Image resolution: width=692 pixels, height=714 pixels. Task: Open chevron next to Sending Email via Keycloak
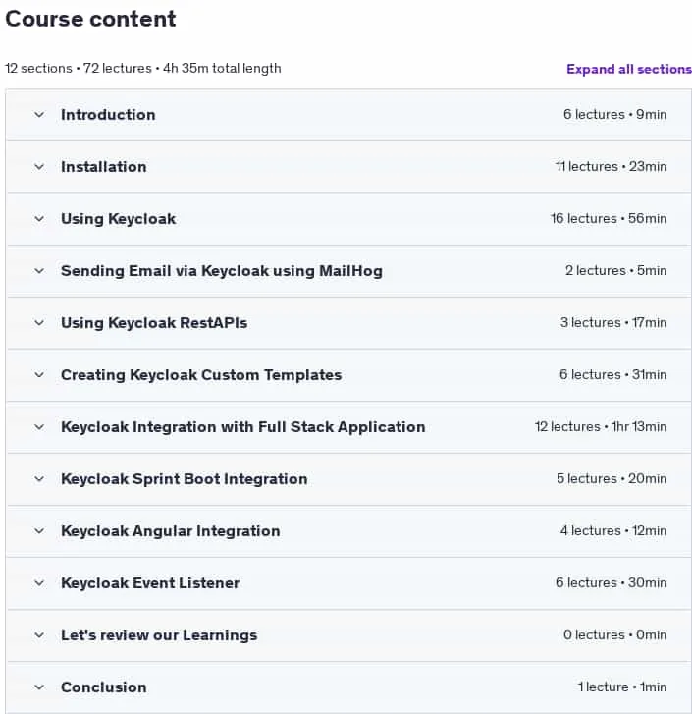[x=39, y=271]
